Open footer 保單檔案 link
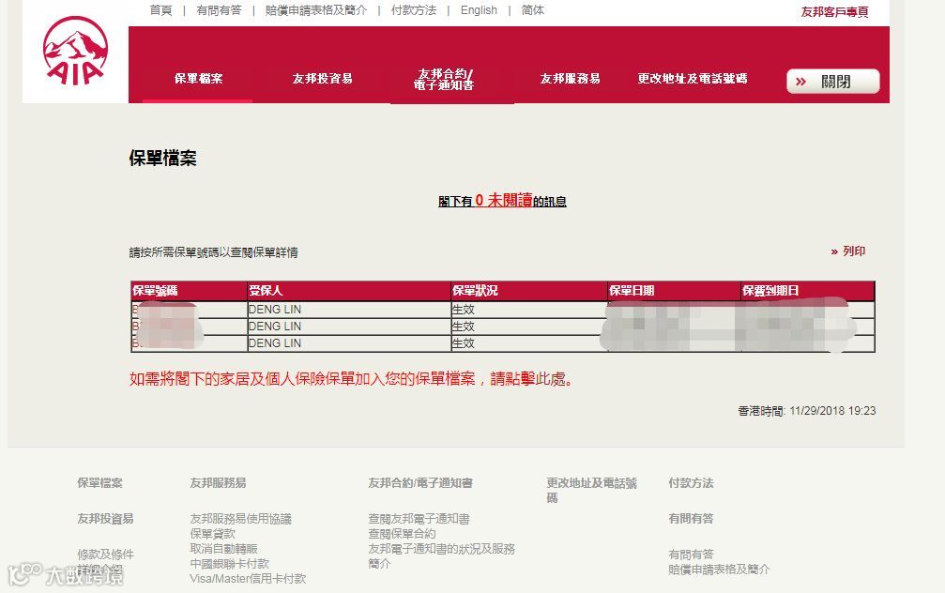 (x=100, y=482)
